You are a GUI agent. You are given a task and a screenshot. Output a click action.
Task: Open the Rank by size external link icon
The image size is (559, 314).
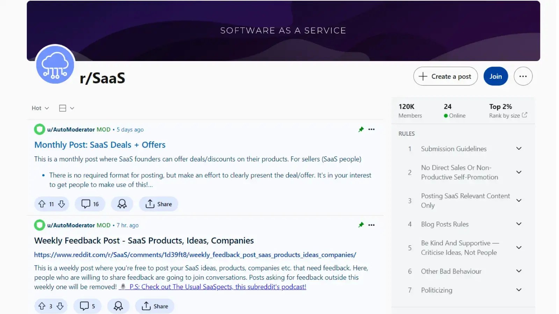[524, 115]
